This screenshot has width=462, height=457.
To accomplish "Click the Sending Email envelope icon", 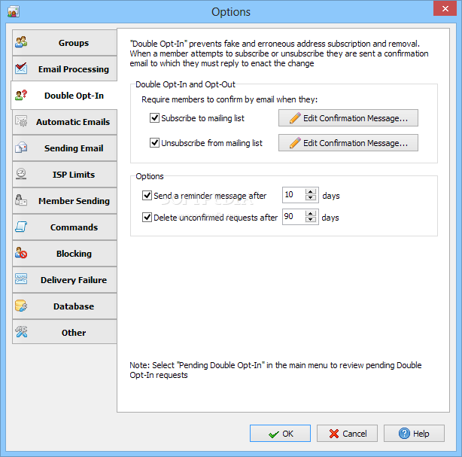I will [21, 148].
